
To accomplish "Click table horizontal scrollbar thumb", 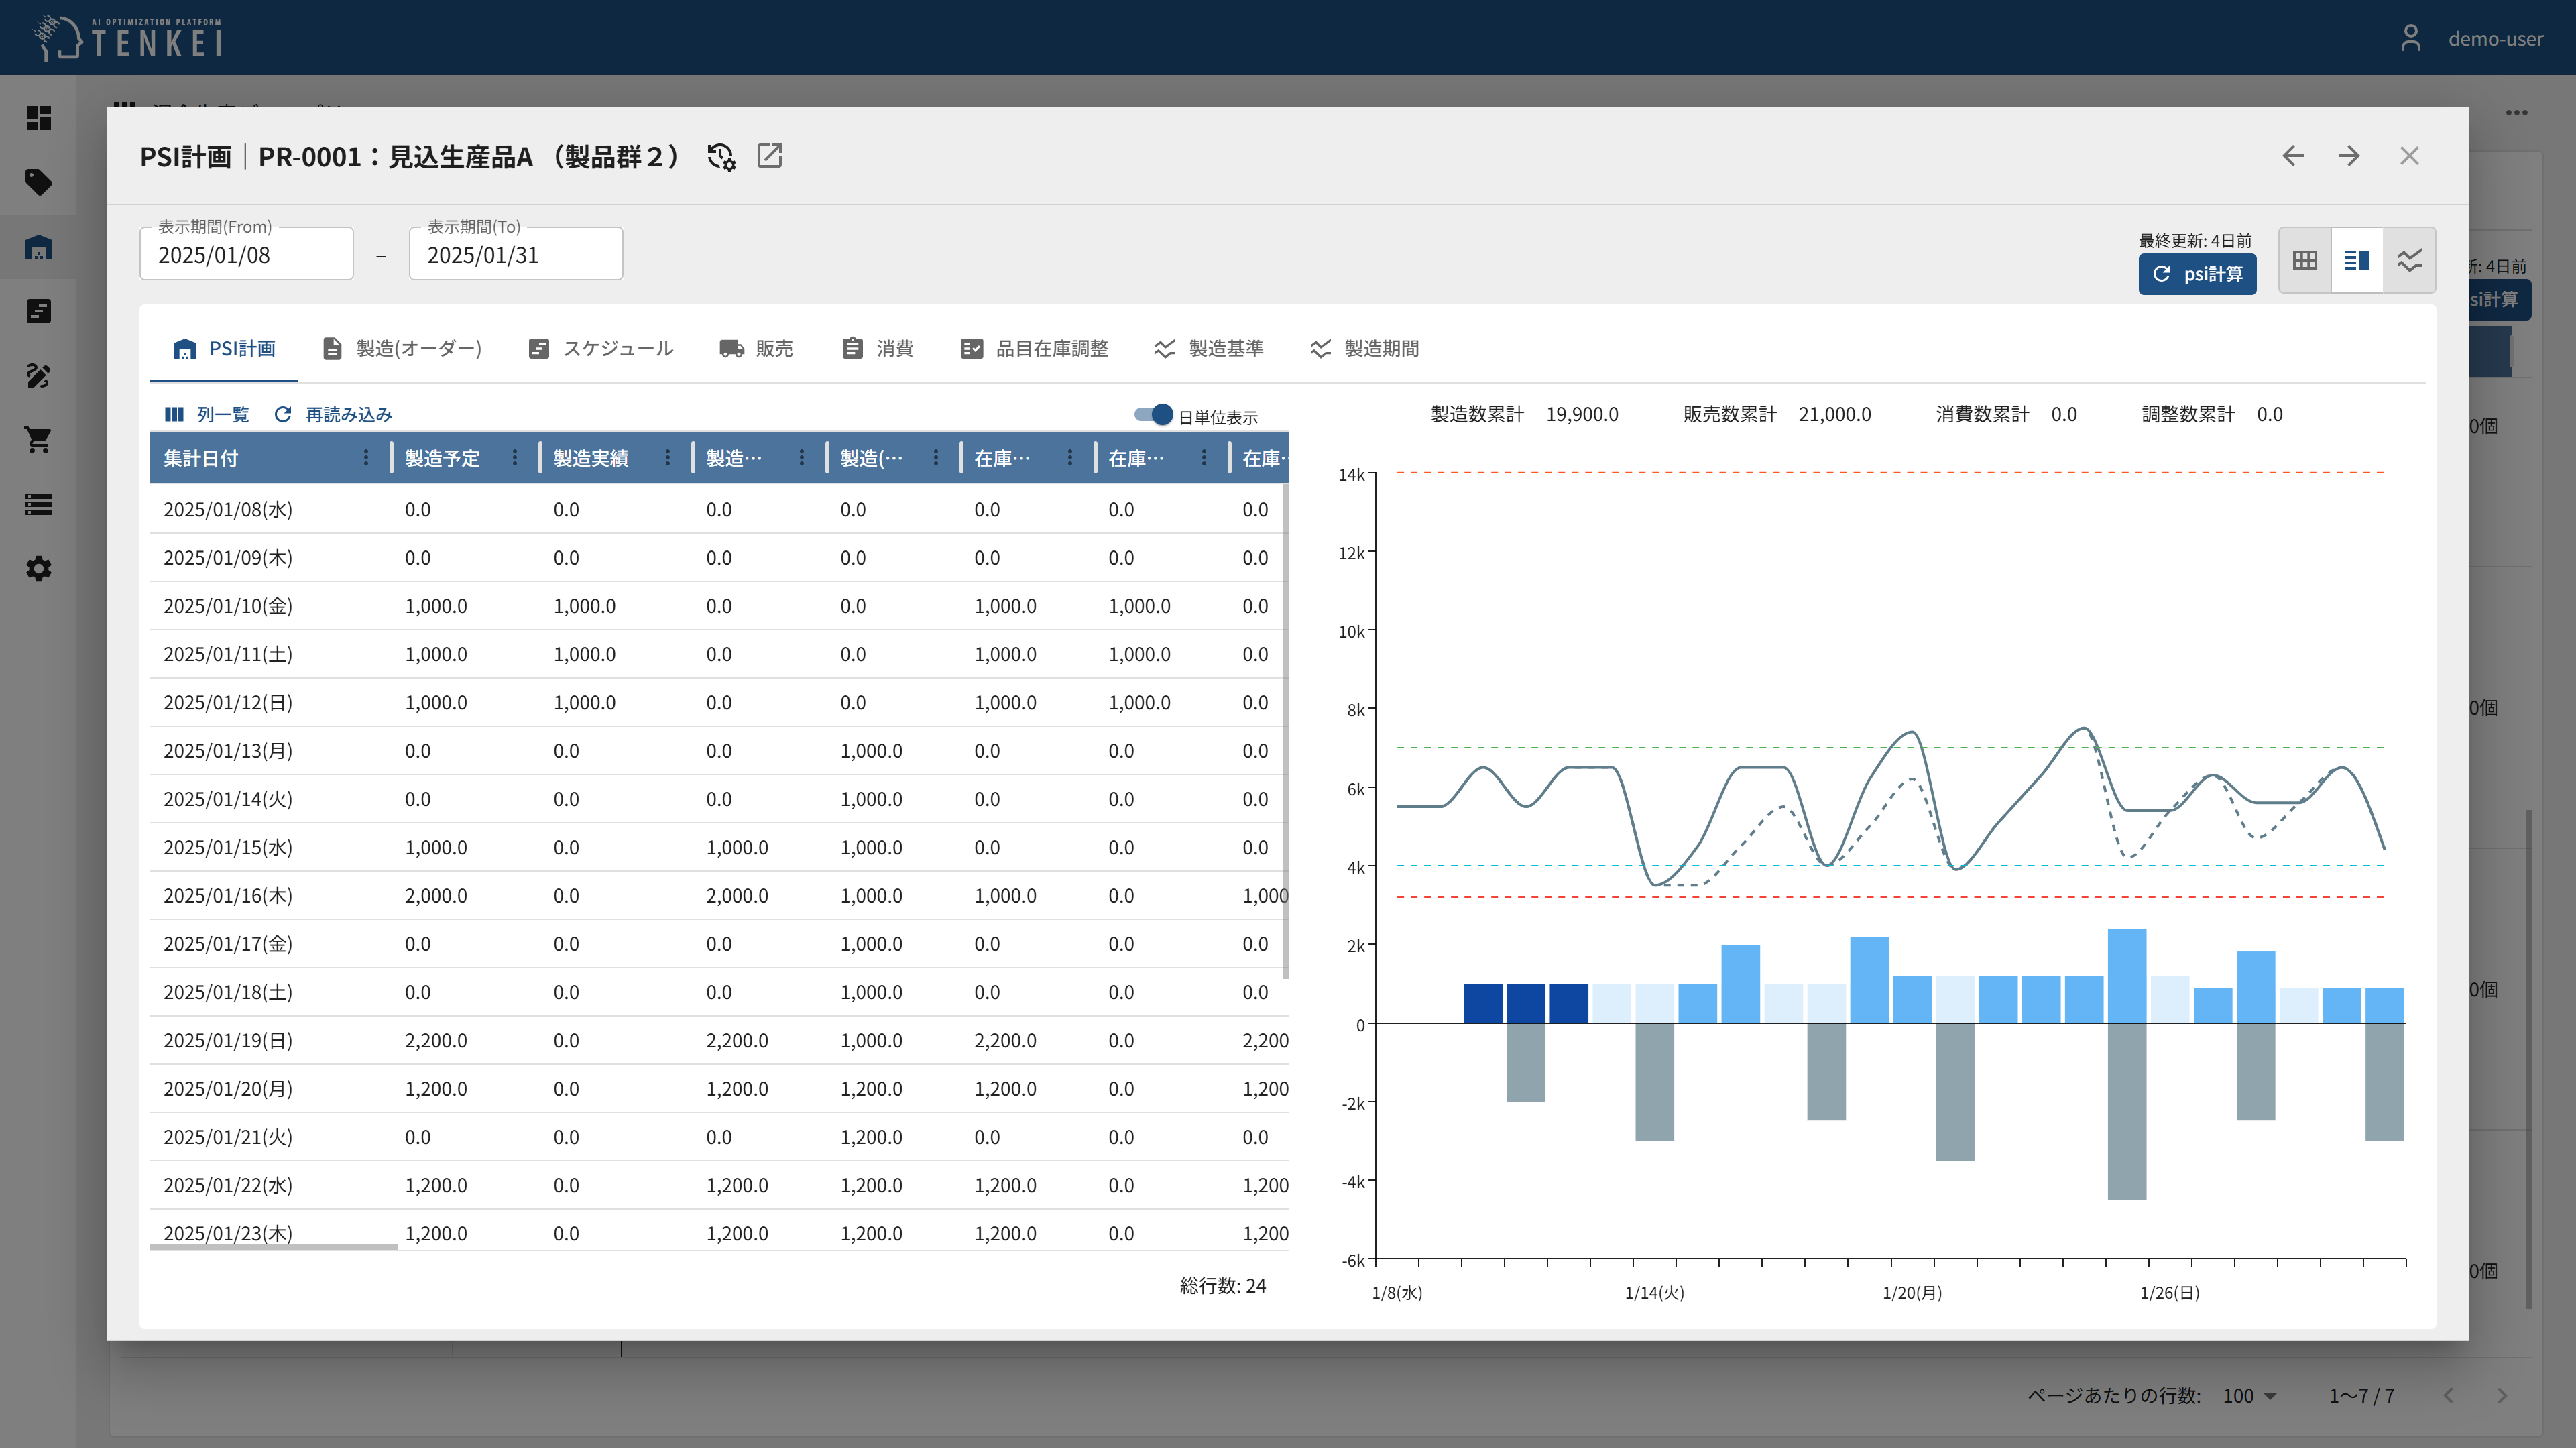I will (273, 1247).
